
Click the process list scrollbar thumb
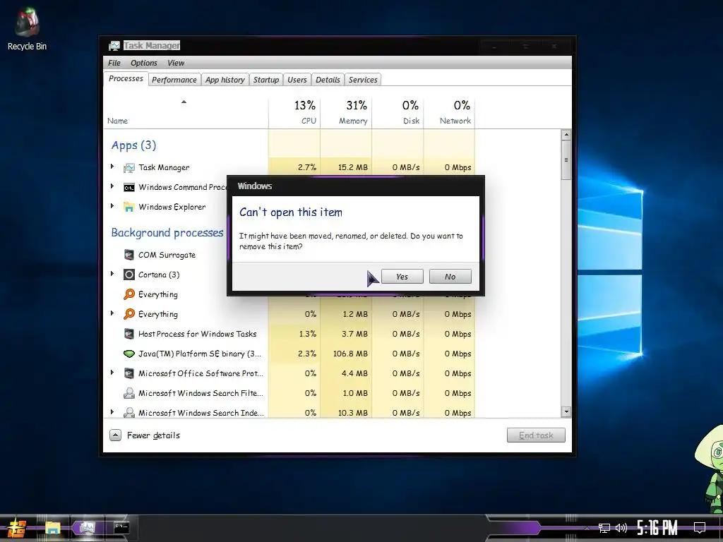(x=566, y=160)
